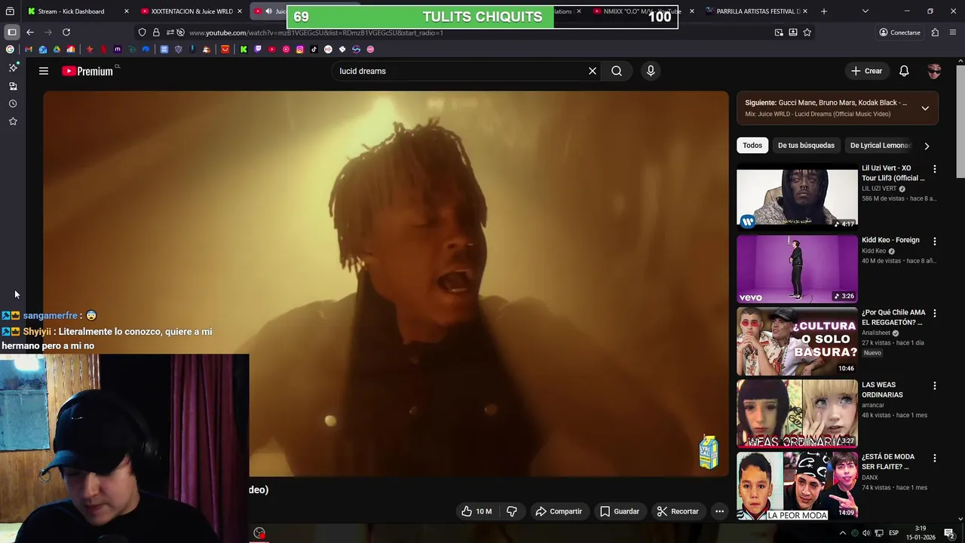Switch to PARRILLA ARTISTAS FESTIVAL tab

758,11
